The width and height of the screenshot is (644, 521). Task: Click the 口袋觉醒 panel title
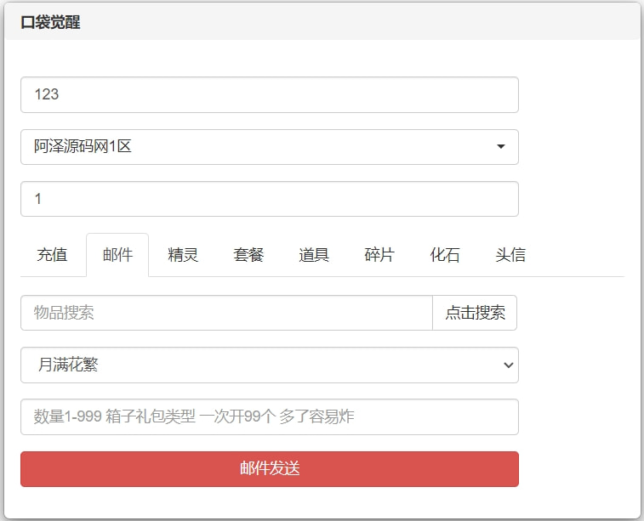pyautogui.click(x=50, y=22)
